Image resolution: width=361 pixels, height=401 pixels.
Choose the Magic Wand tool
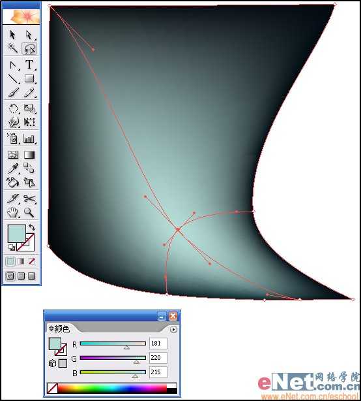tap(12, 48)
